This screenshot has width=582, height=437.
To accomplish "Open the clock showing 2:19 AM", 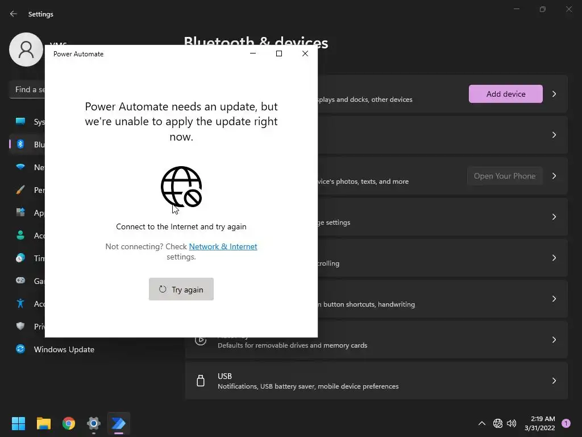I will pos(540,423).
